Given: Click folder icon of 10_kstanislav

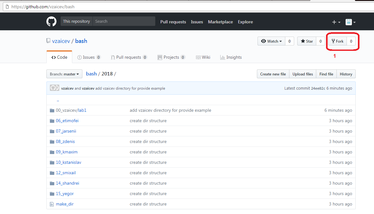Looking at the screenshot, I should pos(52,163).
